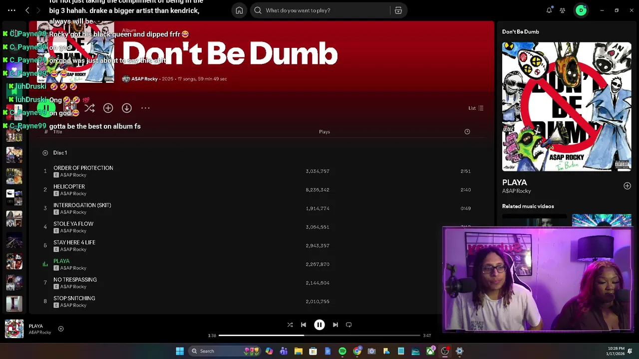Screen dimensions: 639x359
Task: Select STAY HERE 4 LIFE track
Action: 74,242
